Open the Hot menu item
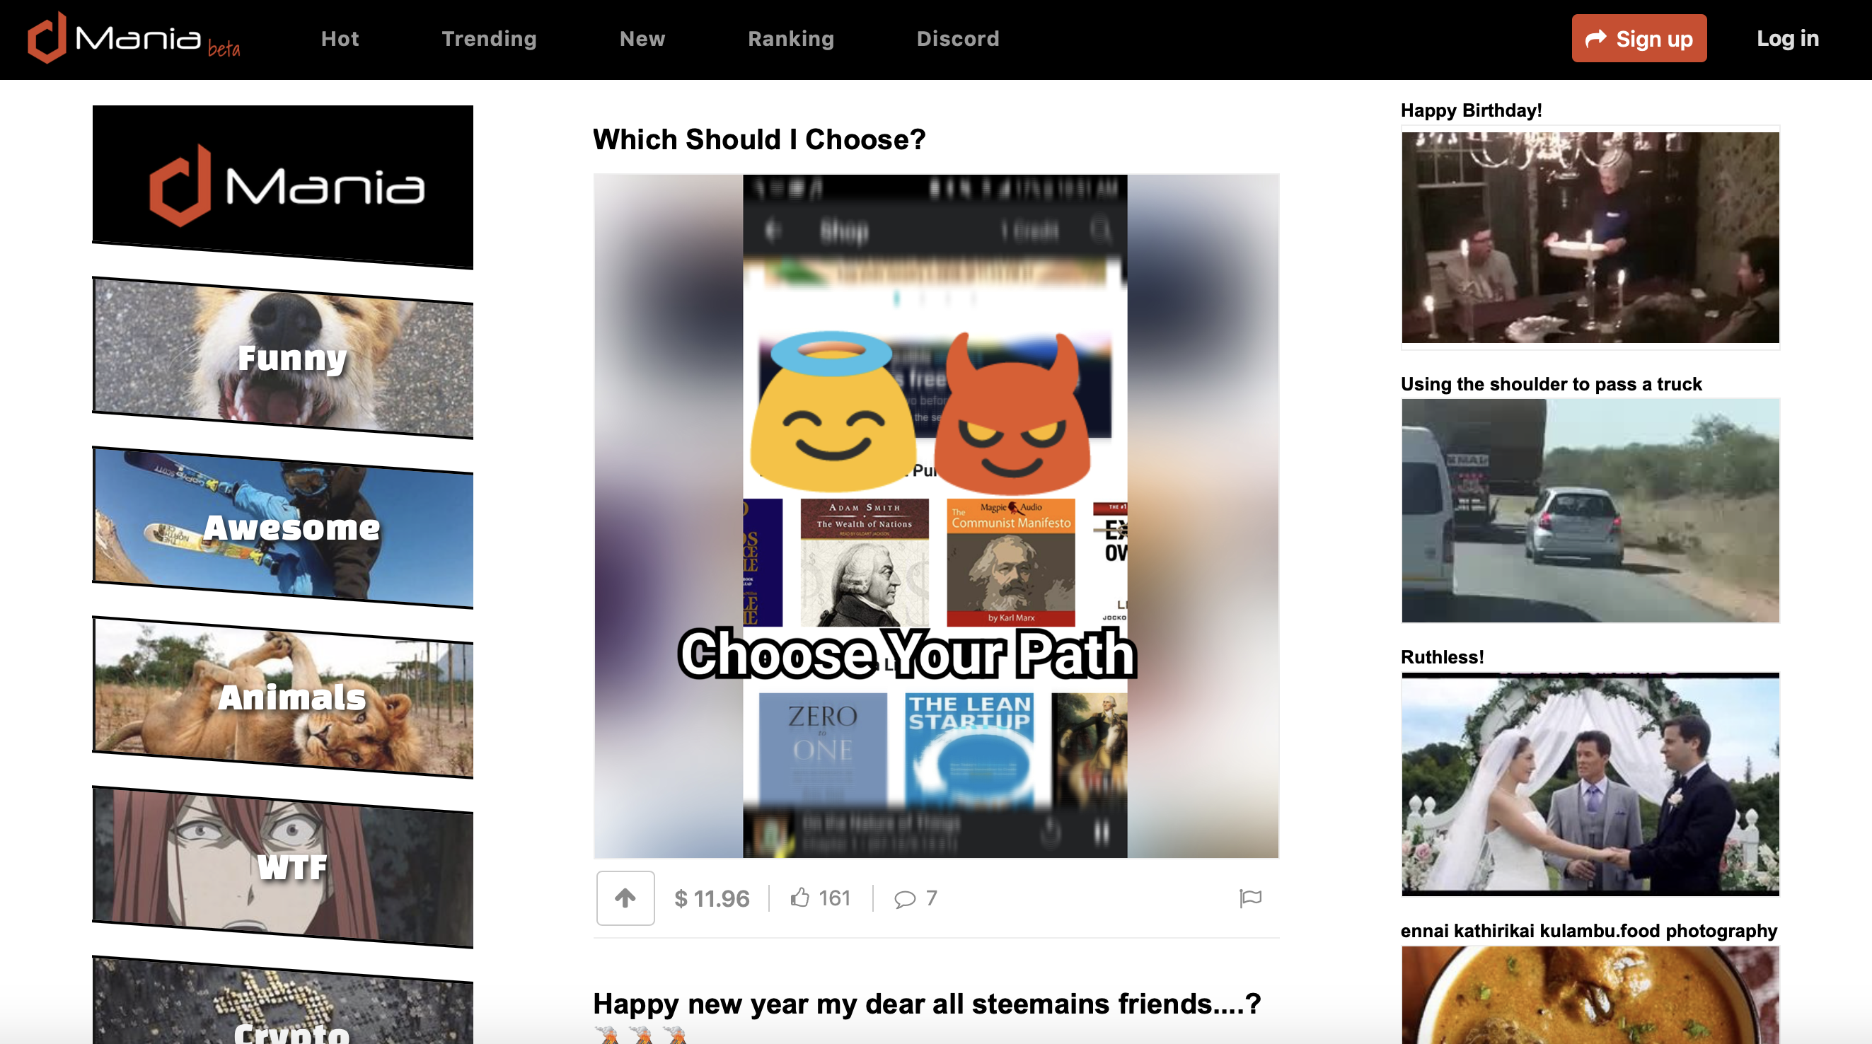The width and height of the screenshot is (1872, 1044). (340, 38)
